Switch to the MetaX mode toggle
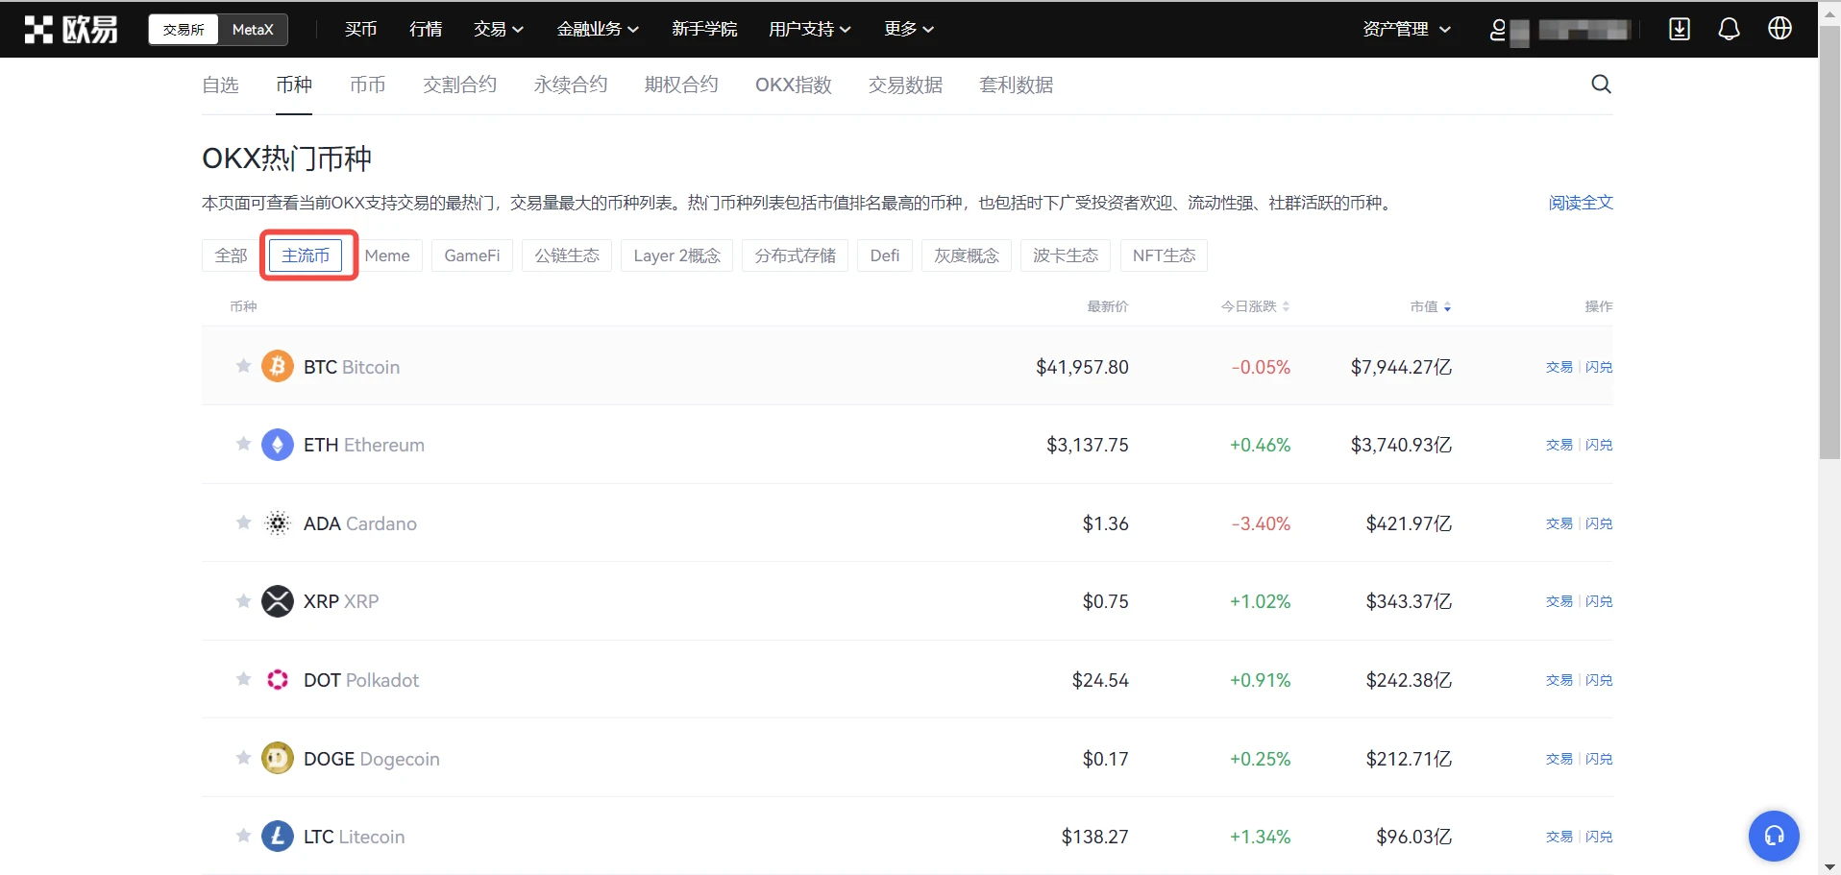Viewport: 1841px width, 875px height. pyautogui.click(x=252, y=30)
